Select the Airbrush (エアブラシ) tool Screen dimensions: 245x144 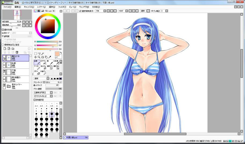pos(43,62)
